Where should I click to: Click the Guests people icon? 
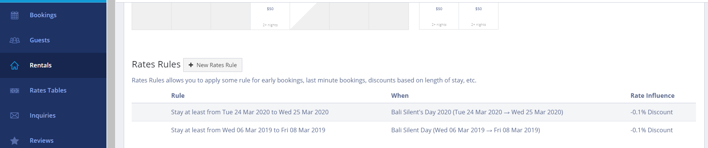[15, 40]
